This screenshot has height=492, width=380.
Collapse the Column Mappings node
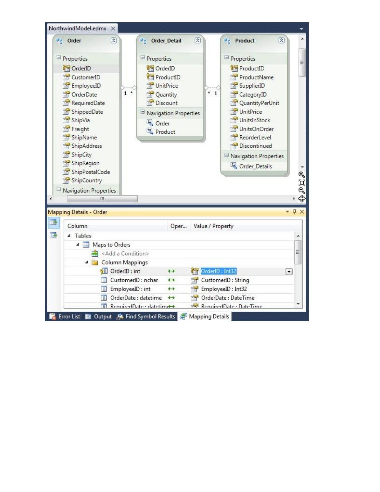87,262
